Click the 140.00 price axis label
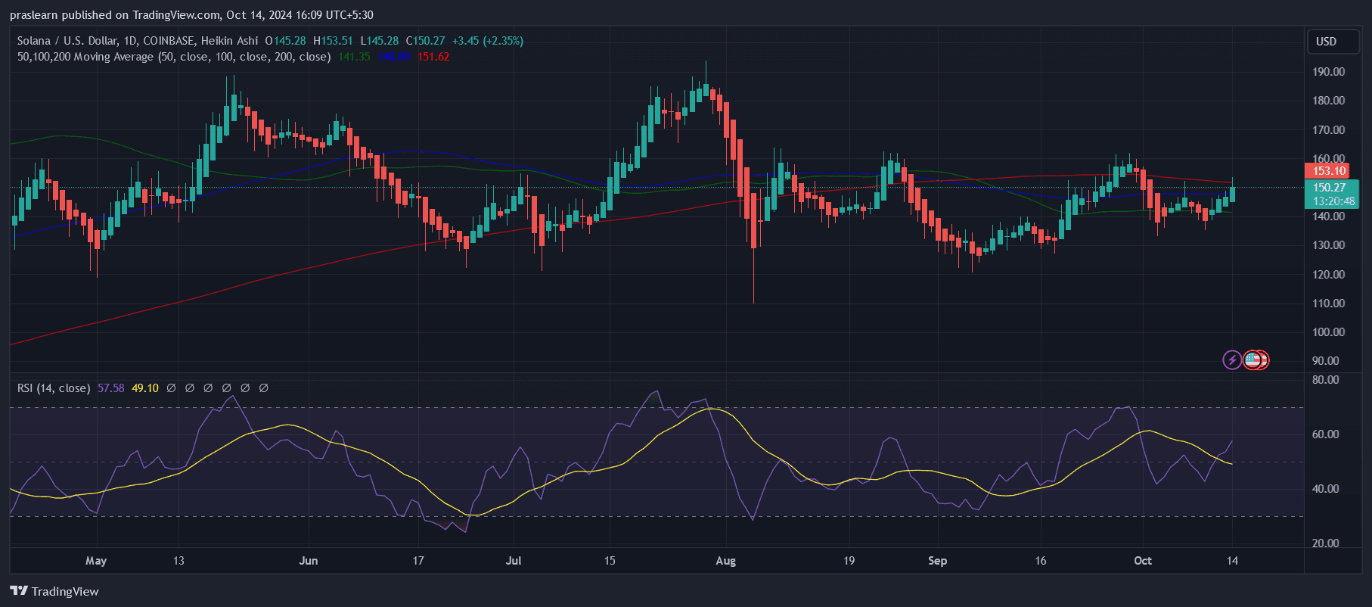The image size is (1372, 607). pyautogui.click(x=1329, y=216)
